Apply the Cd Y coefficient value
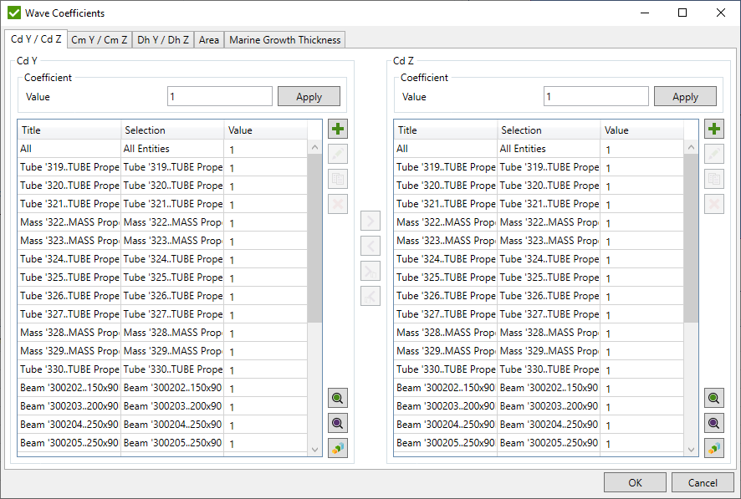741x499 pixels. tap(309, 96)
